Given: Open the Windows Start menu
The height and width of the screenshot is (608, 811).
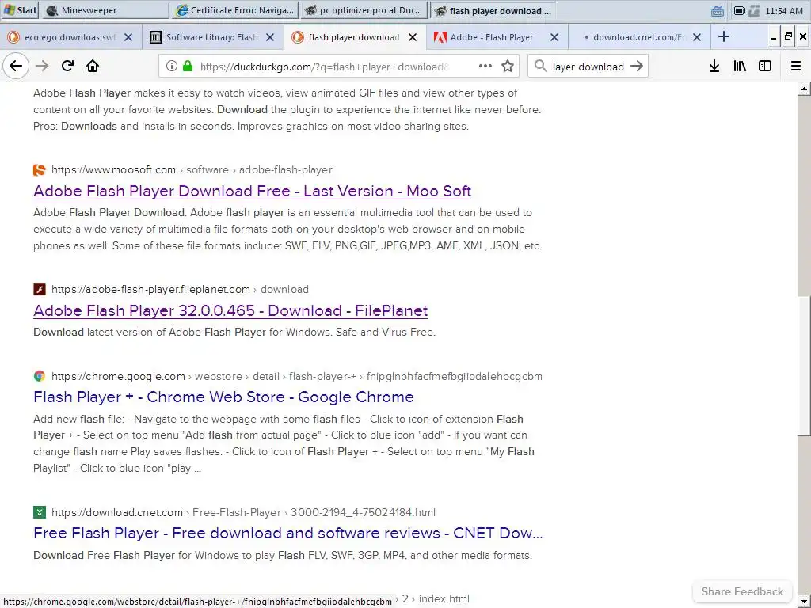Looking at the screenshot, I should point(20,9).
